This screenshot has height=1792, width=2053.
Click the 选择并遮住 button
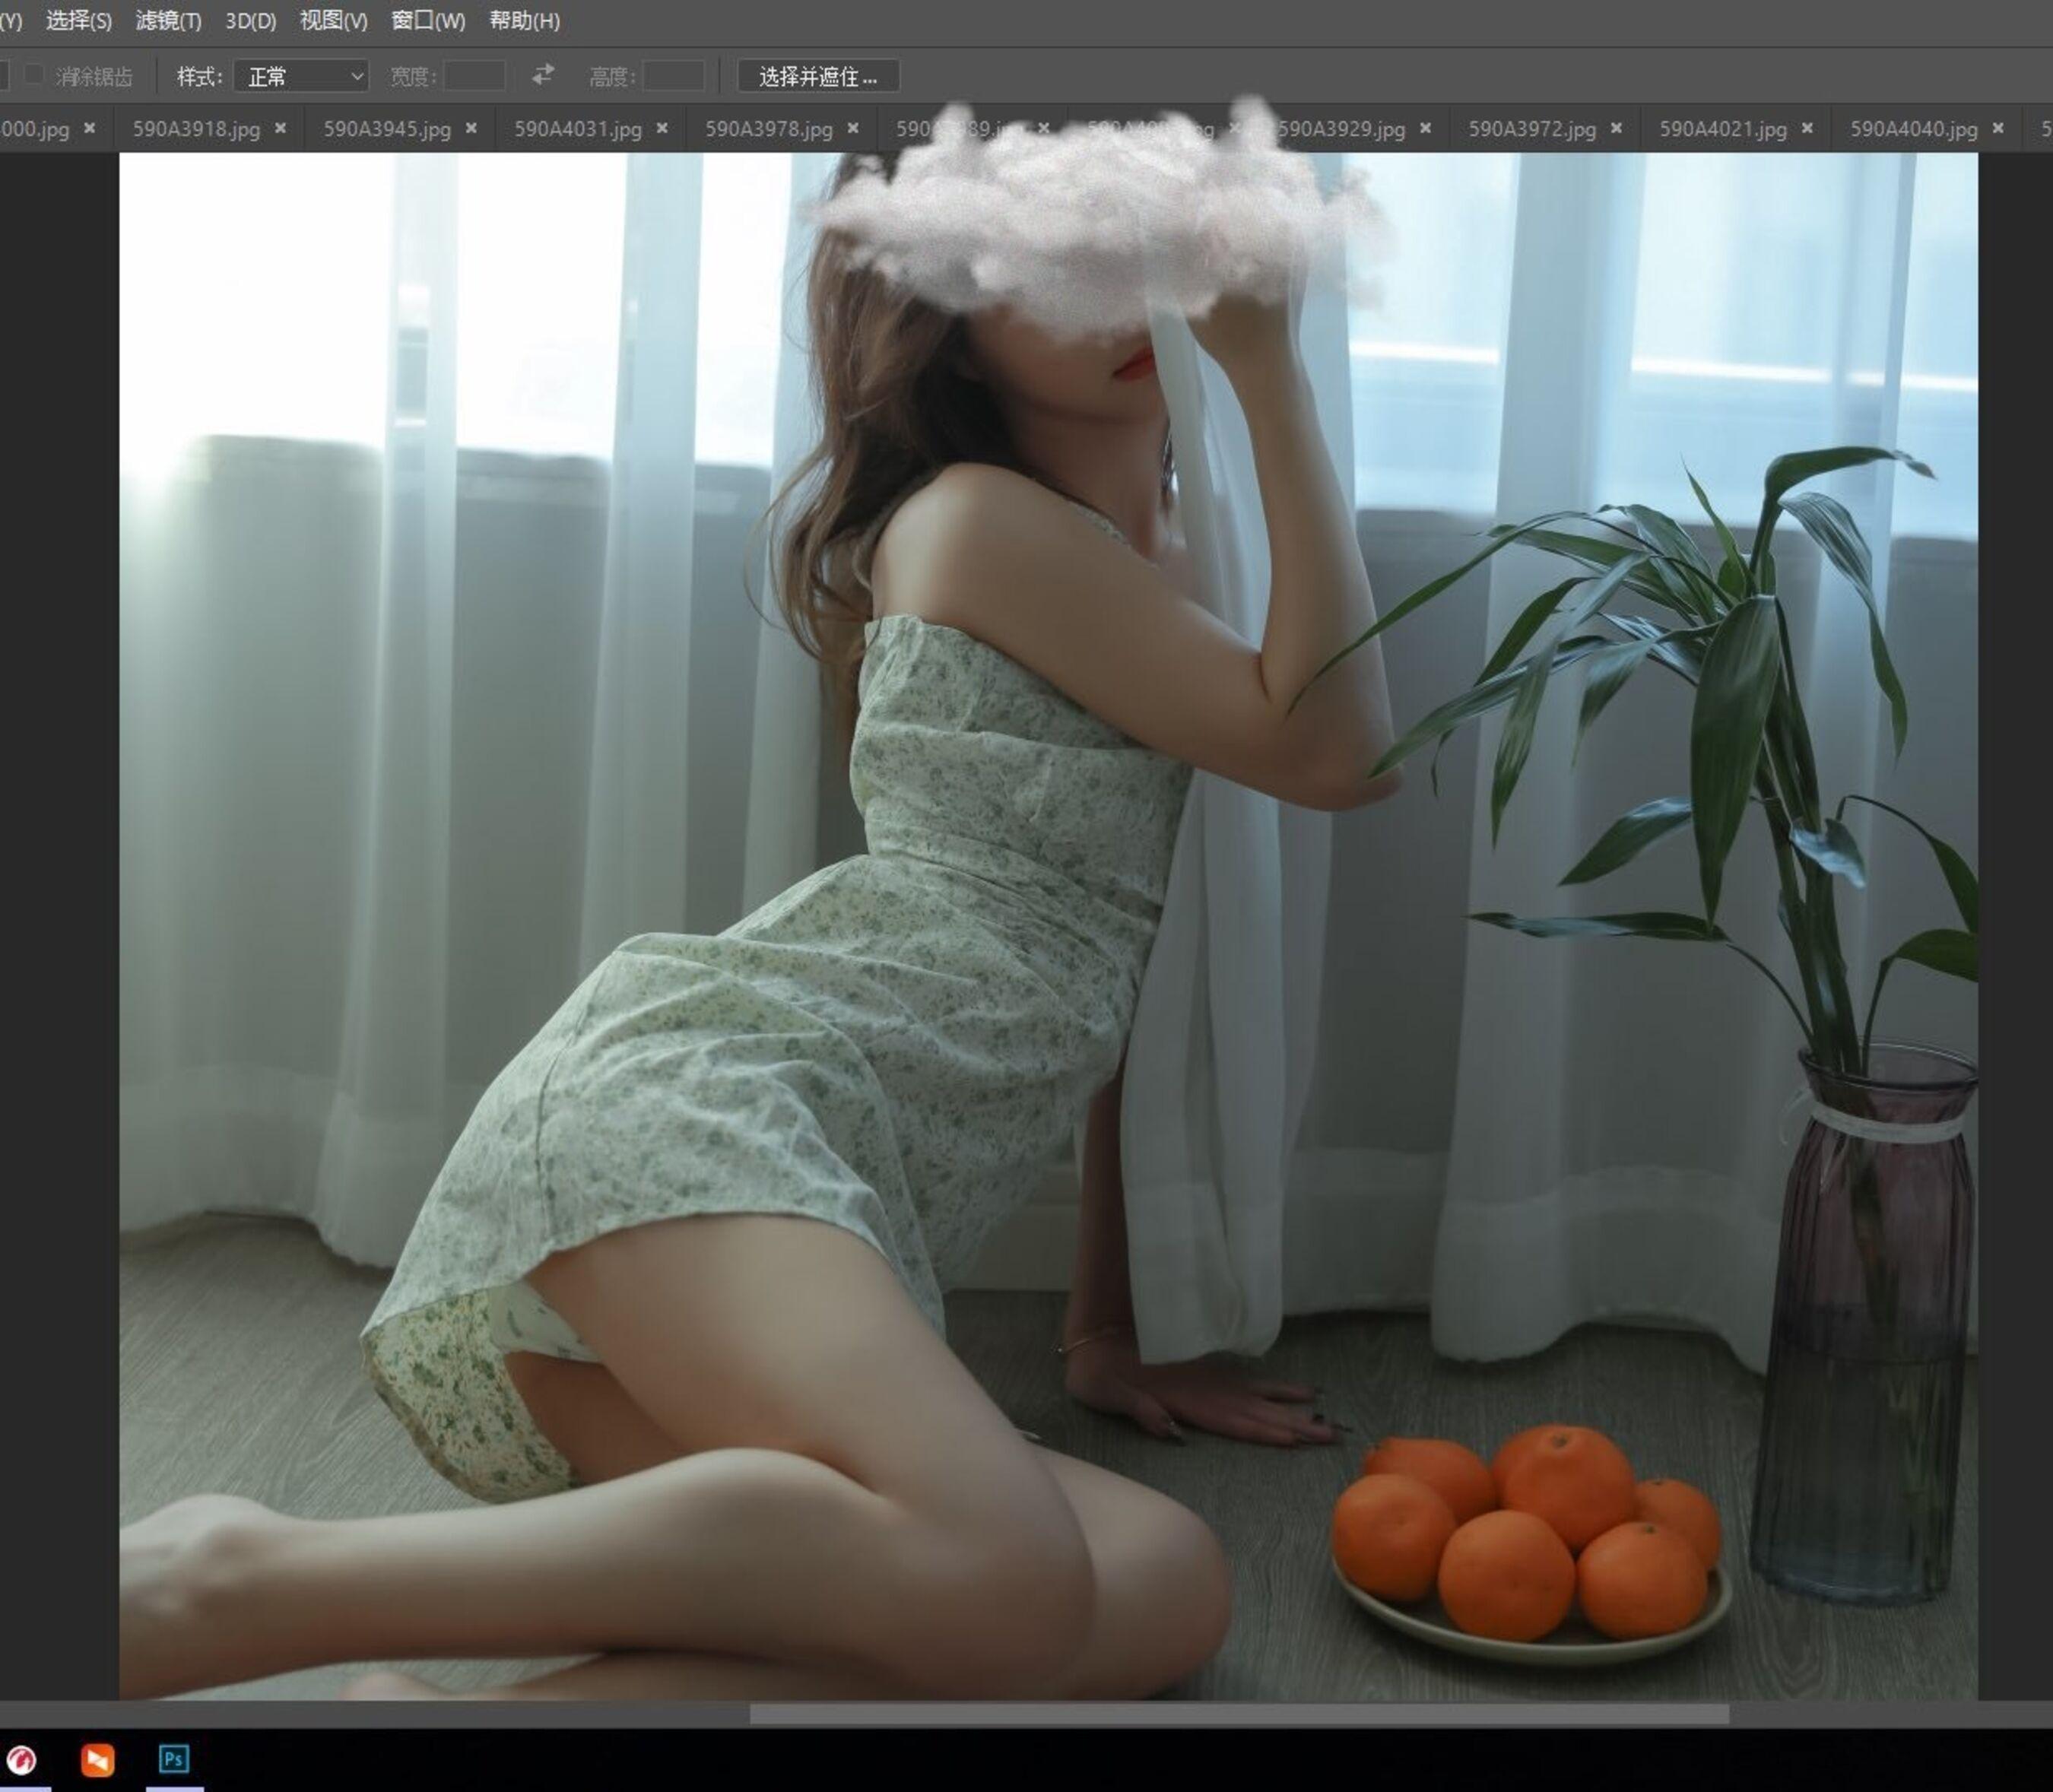(818, 76)
